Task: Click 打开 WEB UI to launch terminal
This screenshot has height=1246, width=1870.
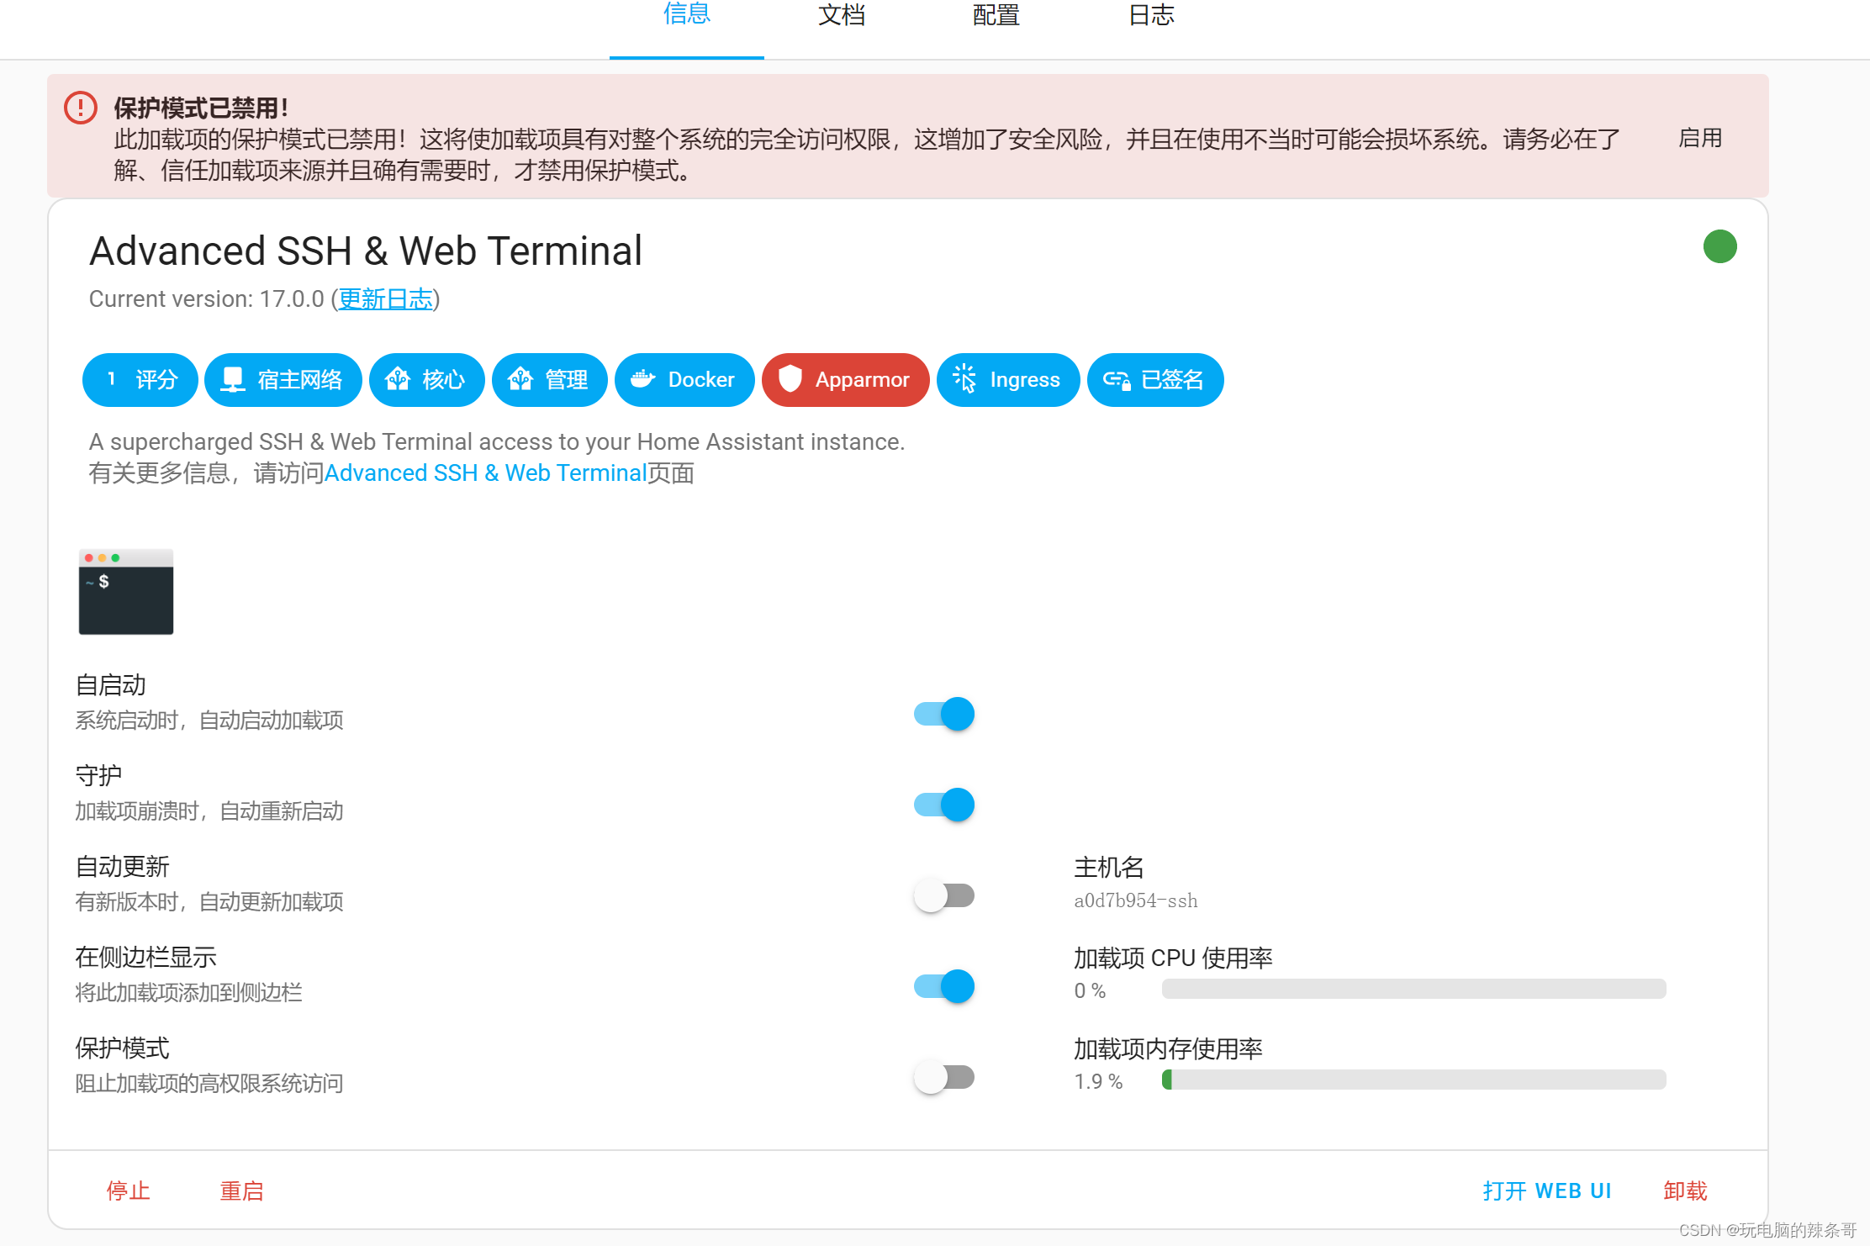Action: [1547, 1191]
